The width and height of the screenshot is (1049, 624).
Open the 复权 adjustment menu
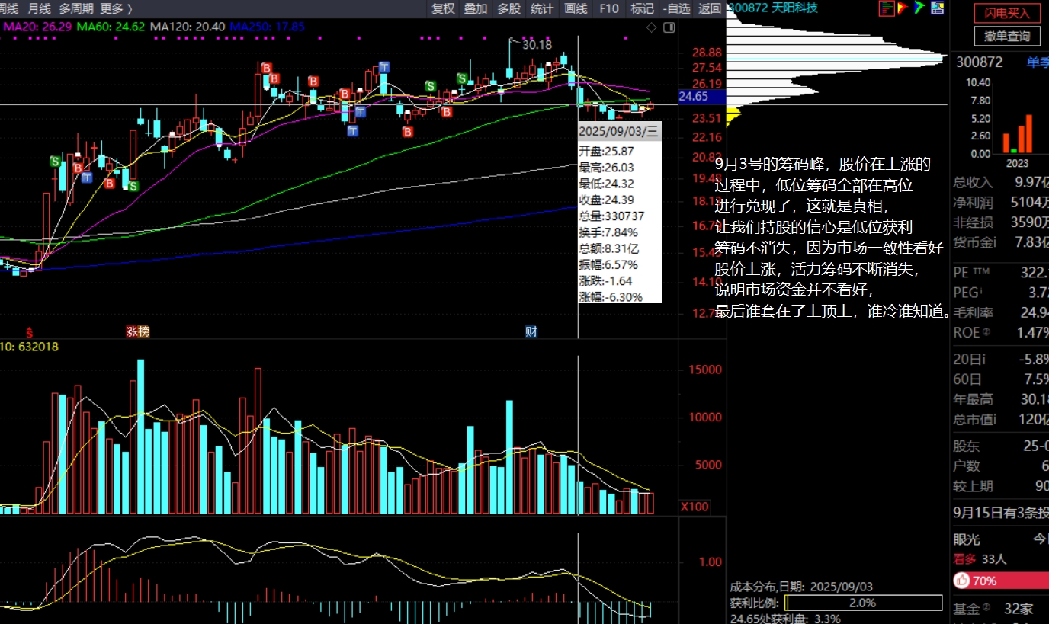tap(443, 8)
